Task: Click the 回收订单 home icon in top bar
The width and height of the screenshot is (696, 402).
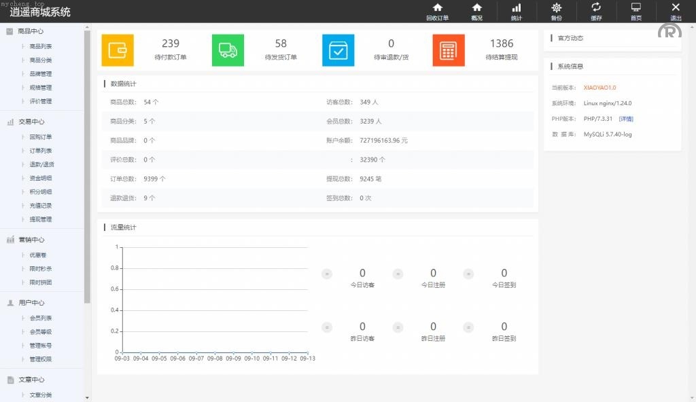Action: [x=437, y=8]
